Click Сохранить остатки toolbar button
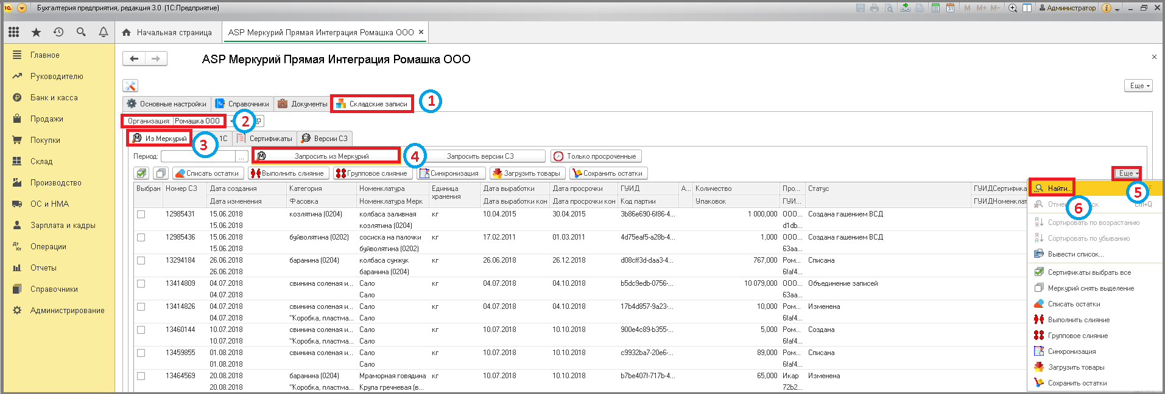The width and height of the screenshot is (1165, 394). pos(608,173)
